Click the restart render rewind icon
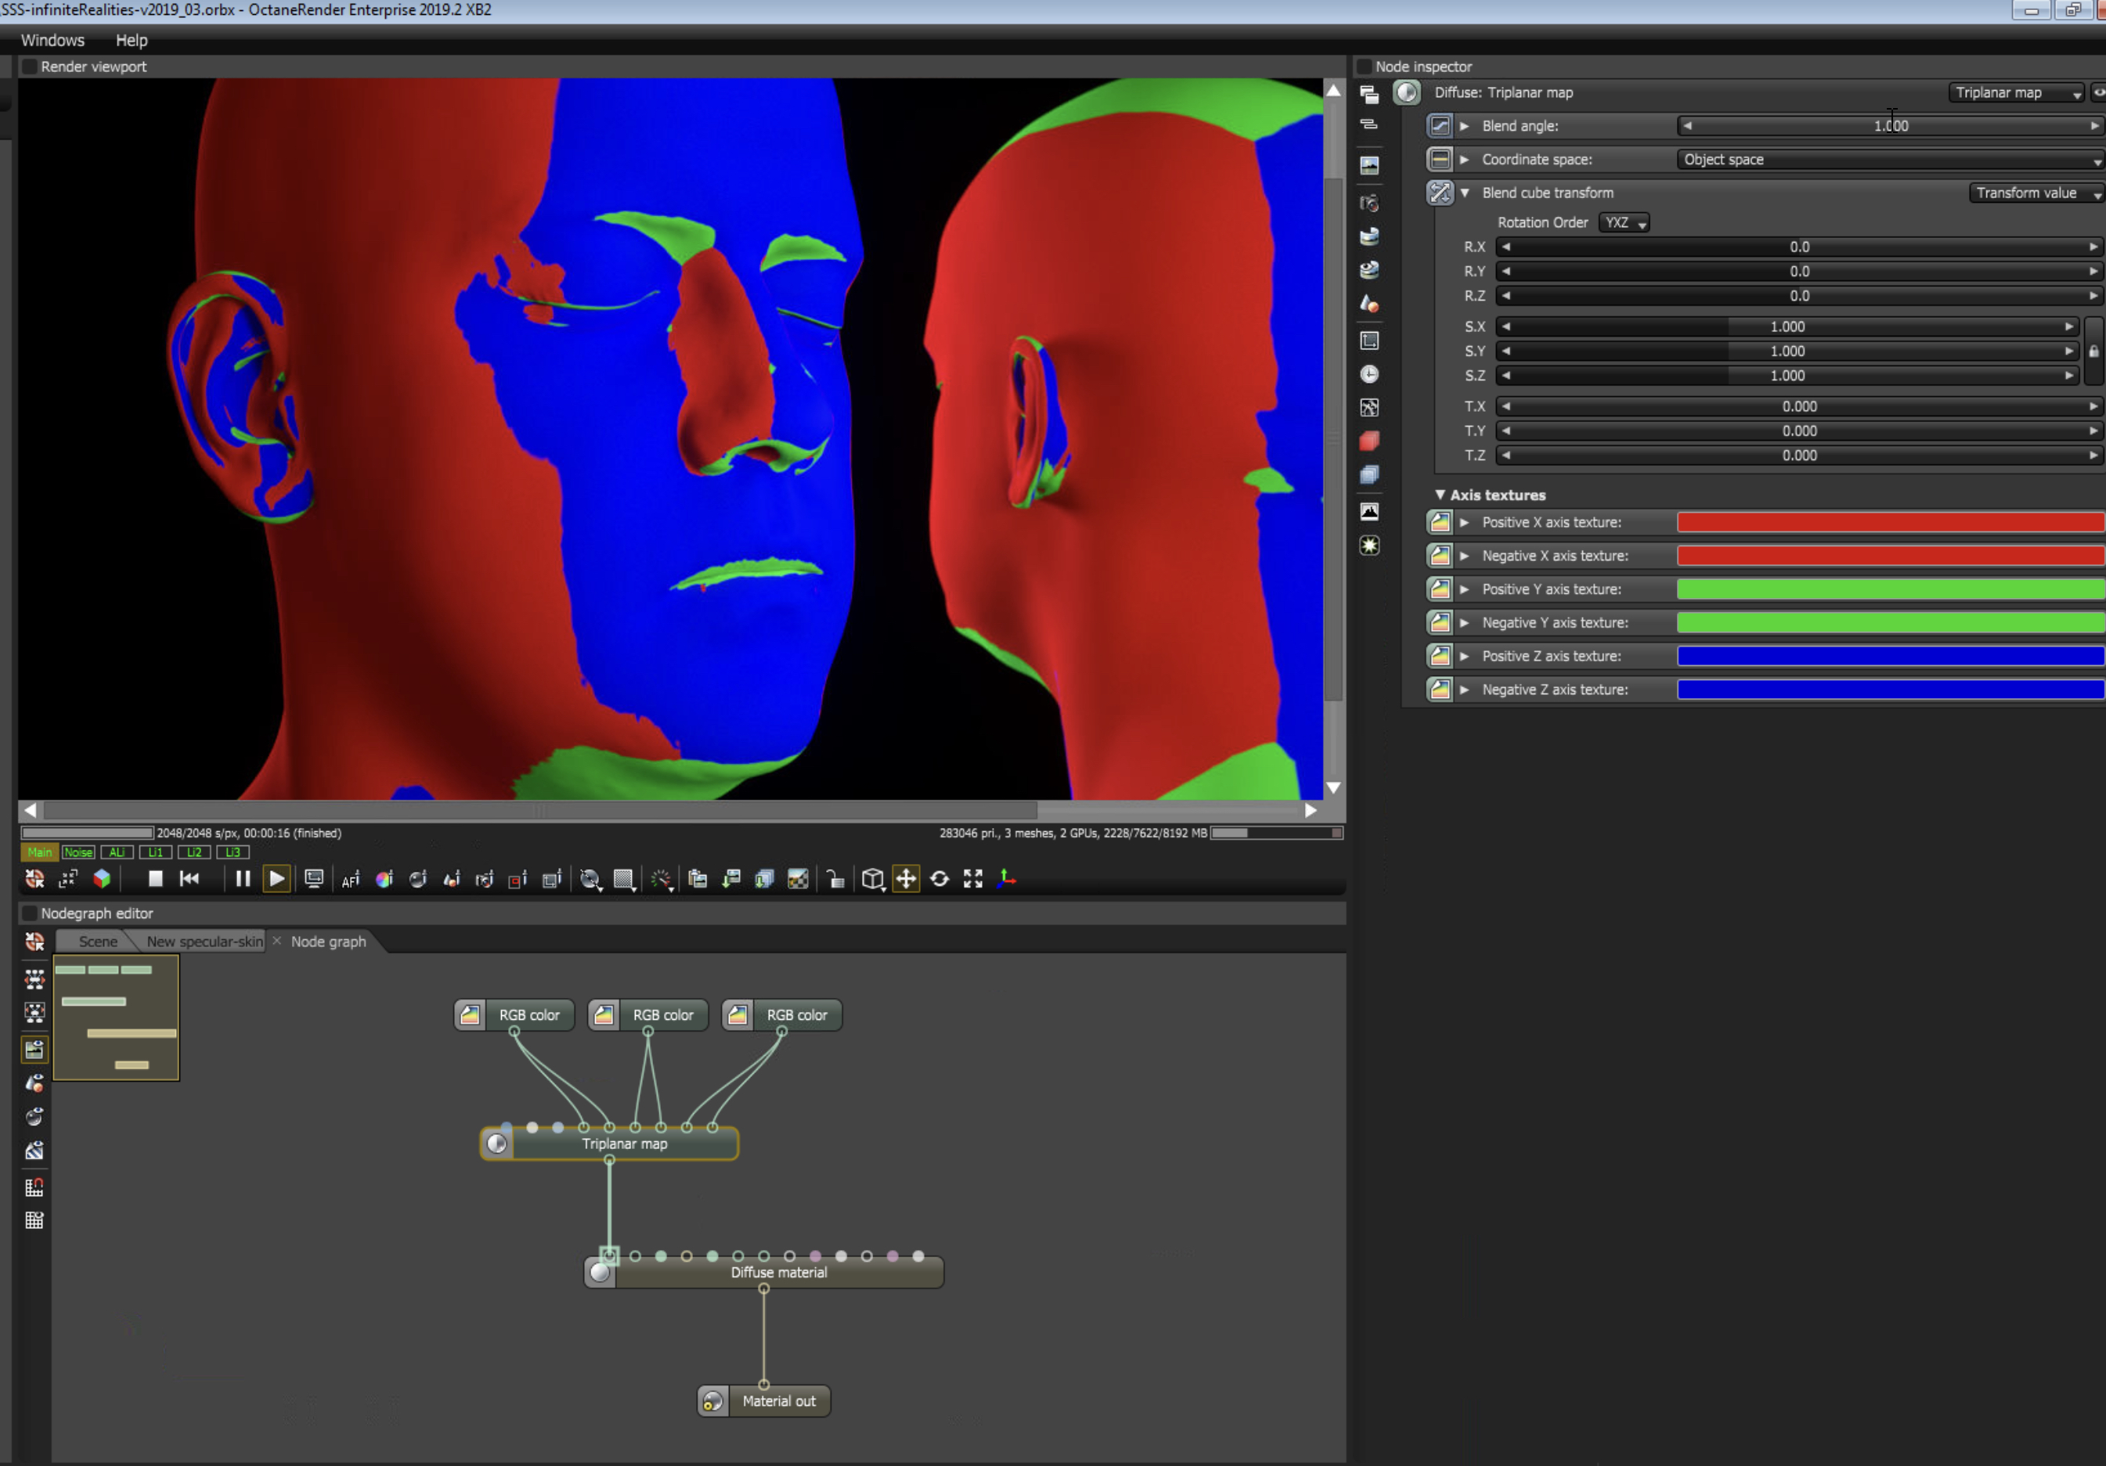2106x1466 pixels. pos(190,878)
